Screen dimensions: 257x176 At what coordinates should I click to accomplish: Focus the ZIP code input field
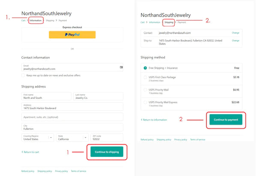tap(107, 138)
